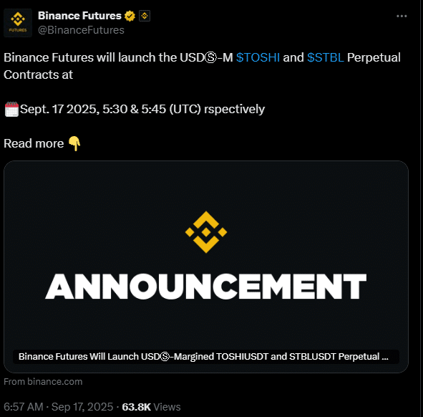This screenshot has width=423, height=417.
Task: Open the Binance Futures display name
Action: pyautogui.click(x=79, y=16)
